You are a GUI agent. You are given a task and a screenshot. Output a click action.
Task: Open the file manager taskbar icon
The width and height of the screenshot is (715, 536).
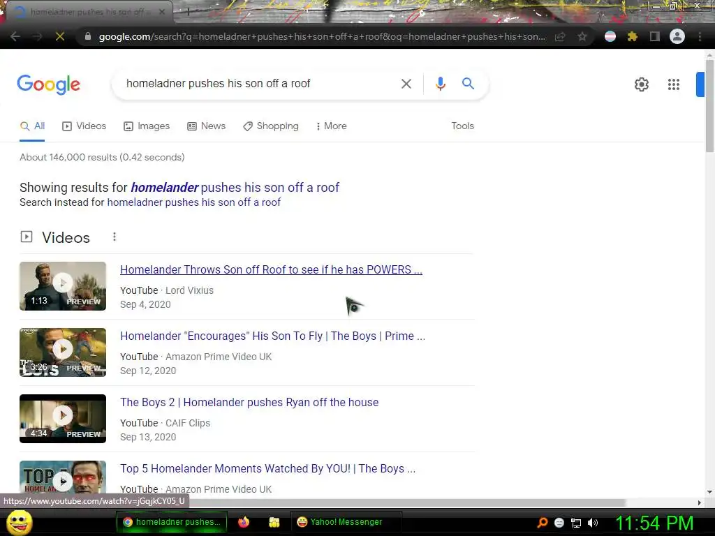274,522
